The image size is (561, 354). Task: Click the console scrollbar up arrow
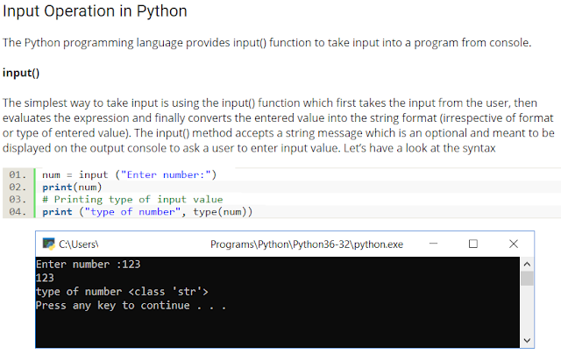(x=527, y=263)
